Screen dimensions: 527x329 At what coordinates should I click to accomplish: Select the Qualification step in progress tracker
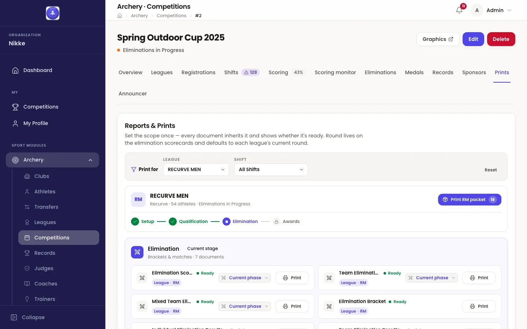tap(188, 222)
